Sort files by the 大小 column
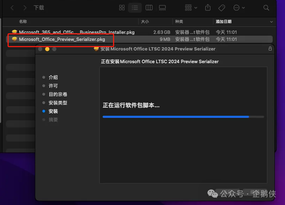 [x=145, y=22]
